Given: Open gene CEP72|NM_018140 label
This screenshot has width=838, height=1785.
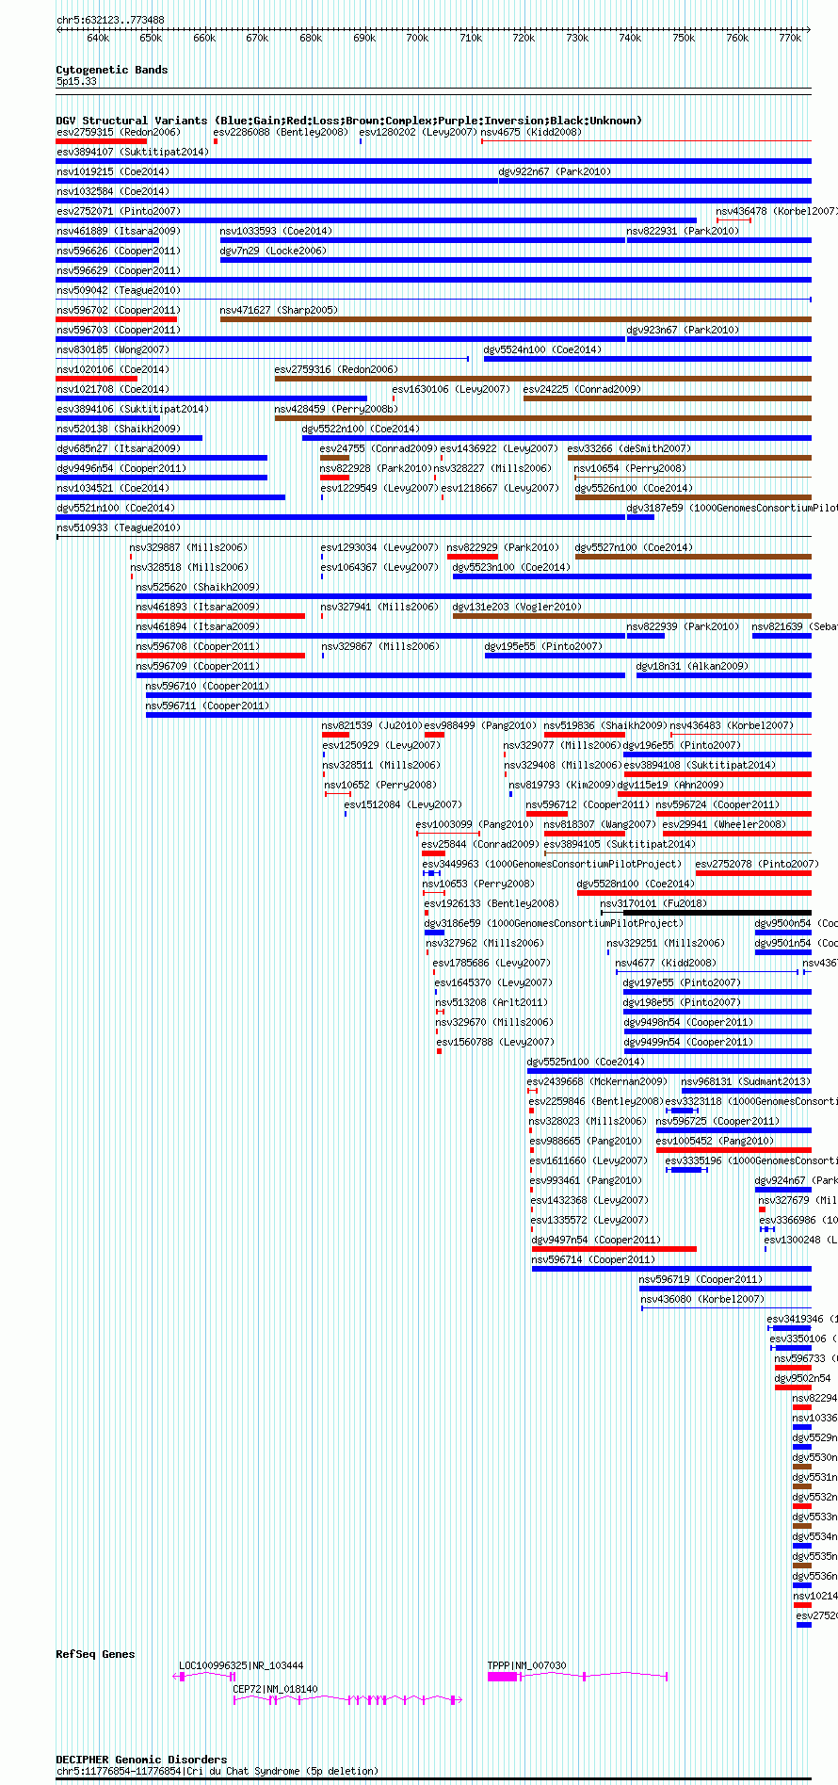Looking at the screenshot, I should (x=276, y=1690).
